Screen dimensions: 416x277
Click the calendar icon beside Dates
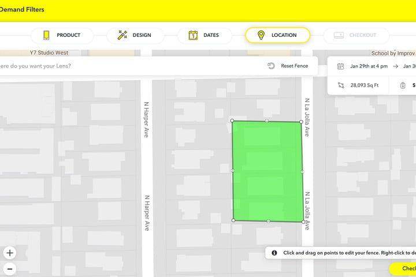click(193, 35)
